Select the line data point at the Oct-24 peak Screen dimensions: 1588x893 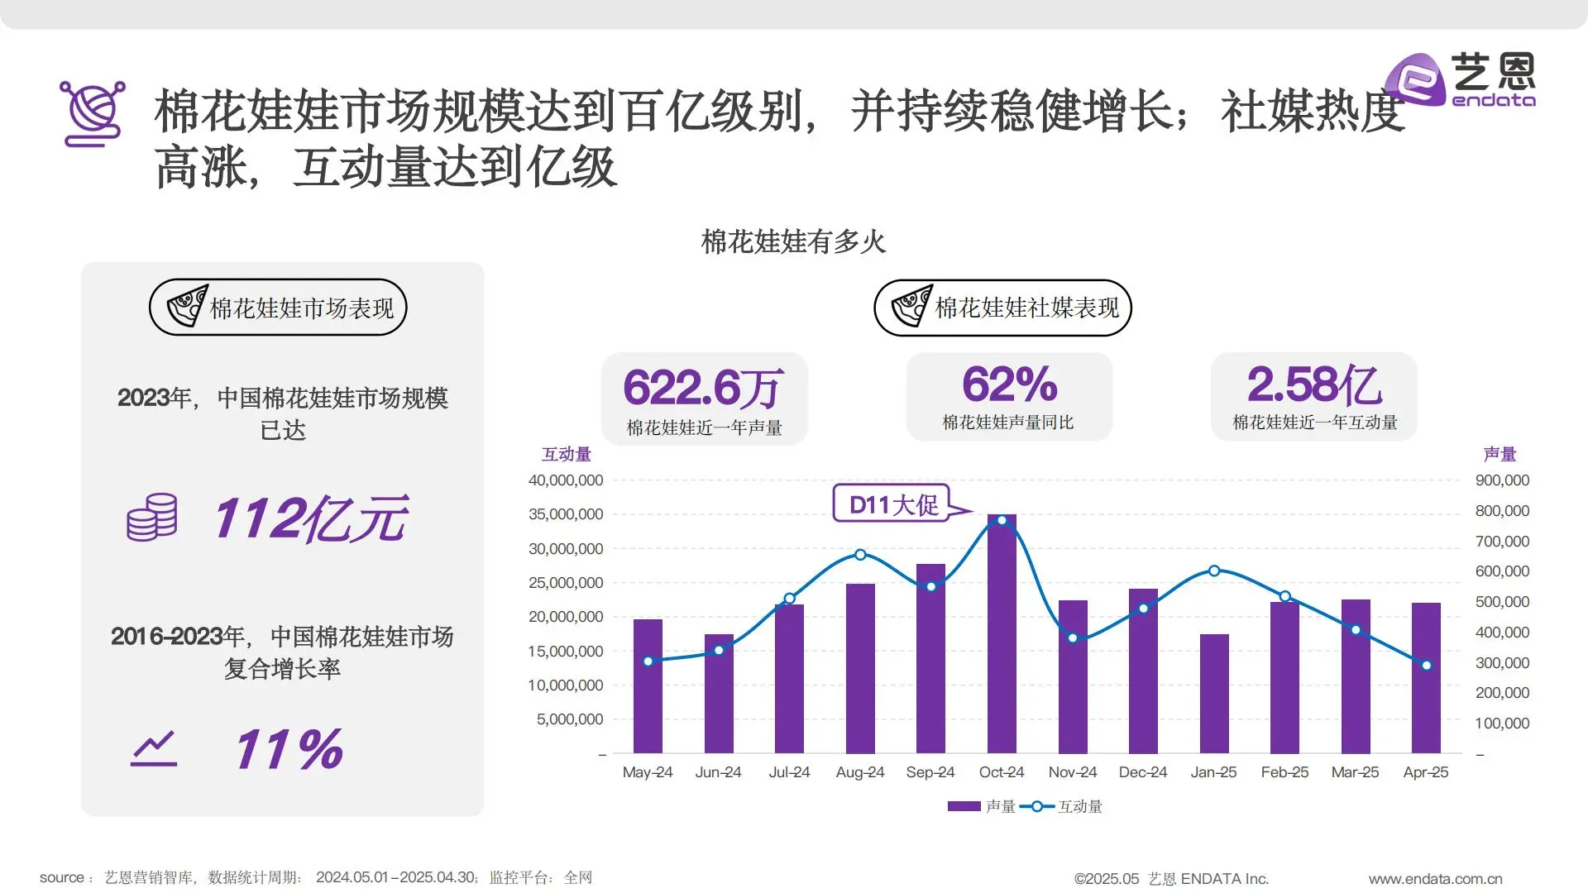point(1001,519)
